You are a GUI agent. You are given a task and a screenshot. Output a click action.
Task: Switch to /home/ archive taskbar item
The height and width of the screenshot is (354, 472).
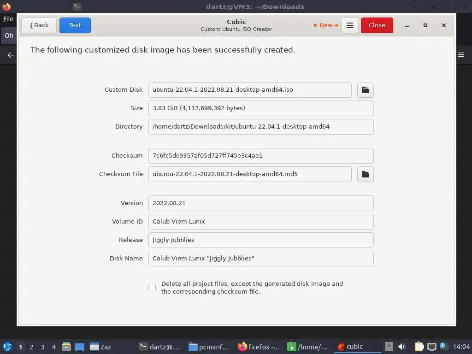(307, 347)
